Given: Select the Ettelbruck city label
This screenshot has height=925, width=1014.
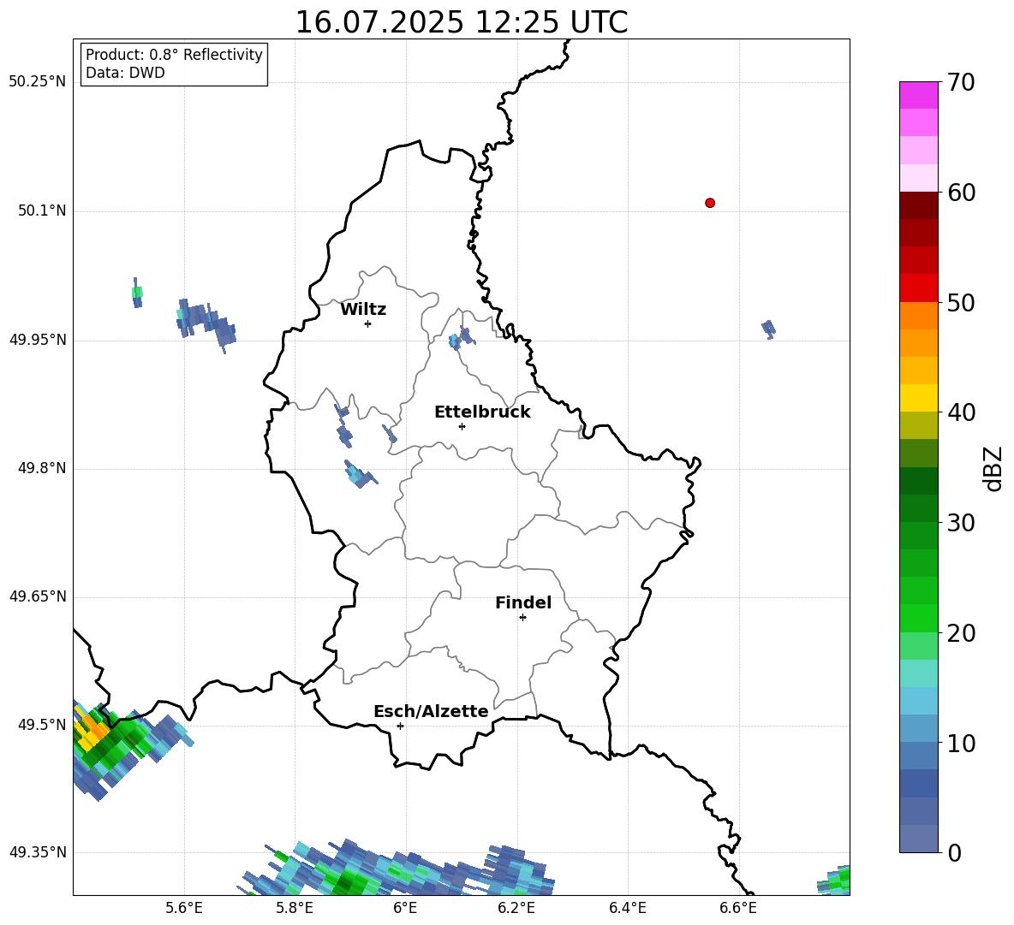Looking at the screenshot, I should point(482,412).
